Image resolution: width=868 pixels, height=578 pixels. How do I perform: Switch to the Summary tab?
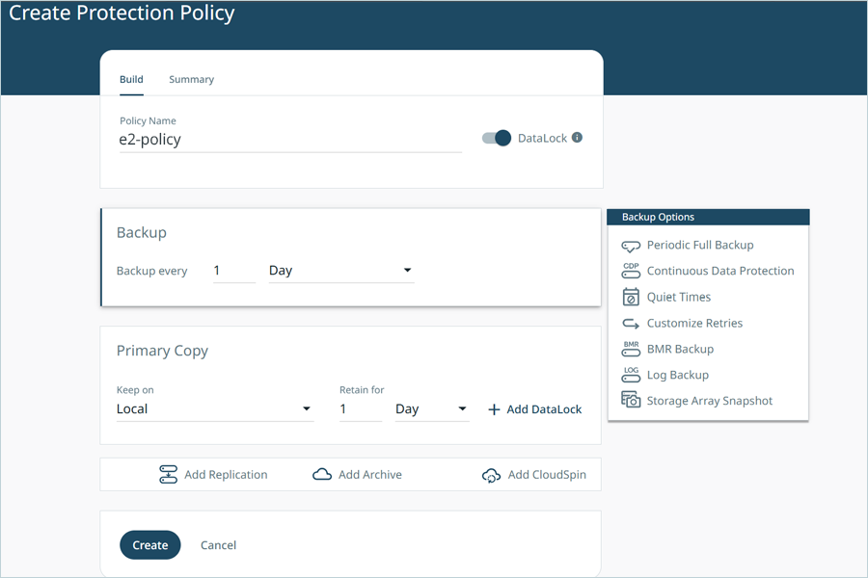pos(192,80)
